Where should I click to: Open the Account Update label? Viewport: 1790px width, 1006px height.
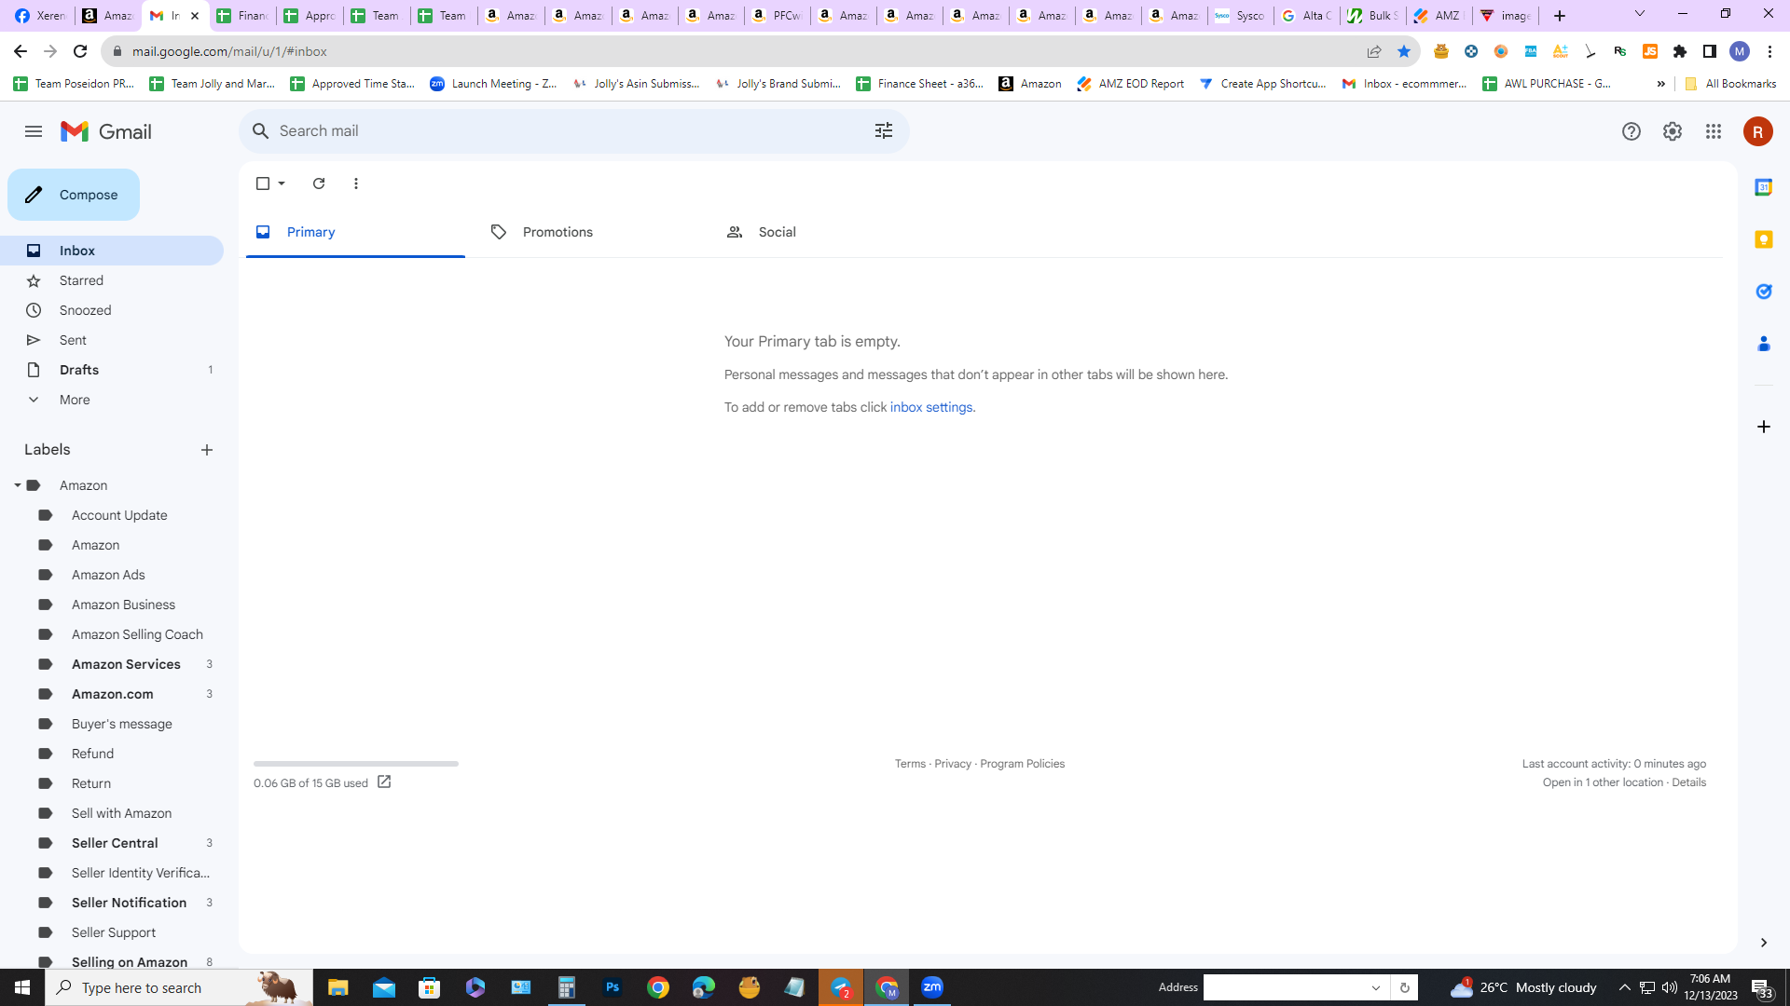point(119,515)
